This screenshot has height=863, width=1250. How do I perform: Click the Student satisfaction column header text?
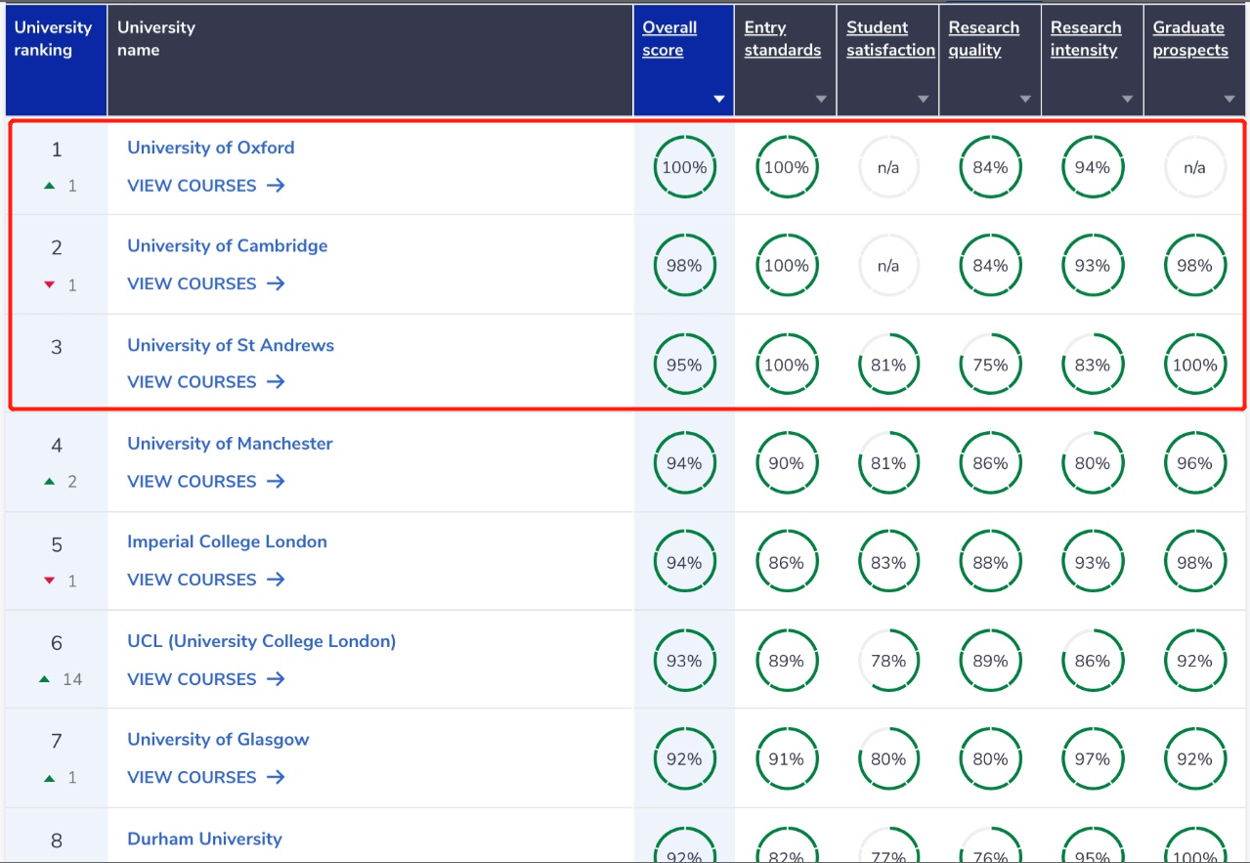pyautogui.click(x=891, y=39)
